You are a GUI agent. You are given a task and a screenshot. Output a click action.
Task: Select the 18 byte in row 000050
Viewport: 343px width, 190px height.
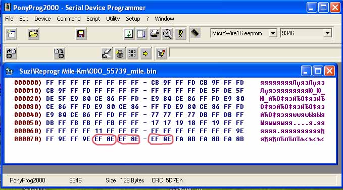click(191, 123)
